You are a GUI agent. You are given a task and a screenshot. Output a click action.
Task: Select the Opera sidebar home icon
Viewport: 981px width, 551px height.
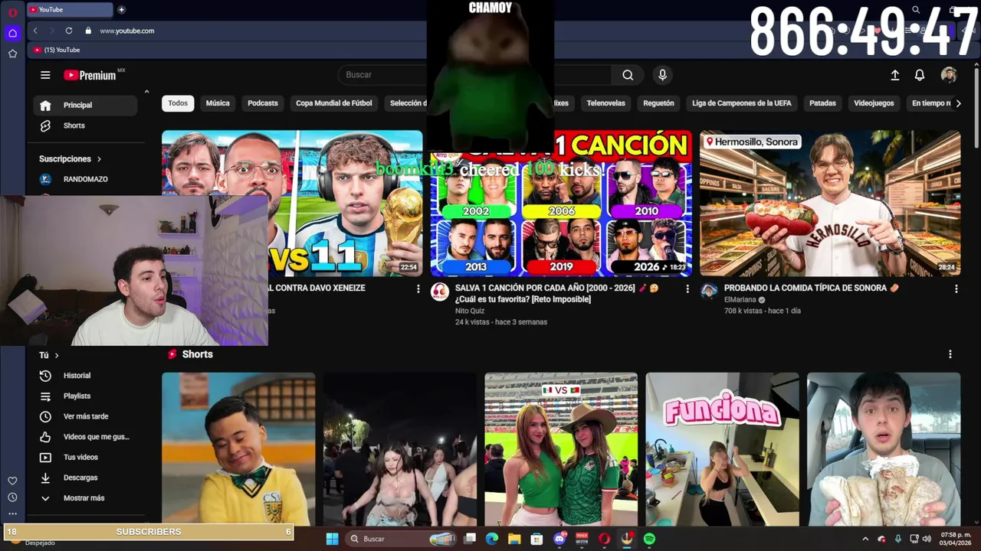pyautogui.click(x=12, y=33)
